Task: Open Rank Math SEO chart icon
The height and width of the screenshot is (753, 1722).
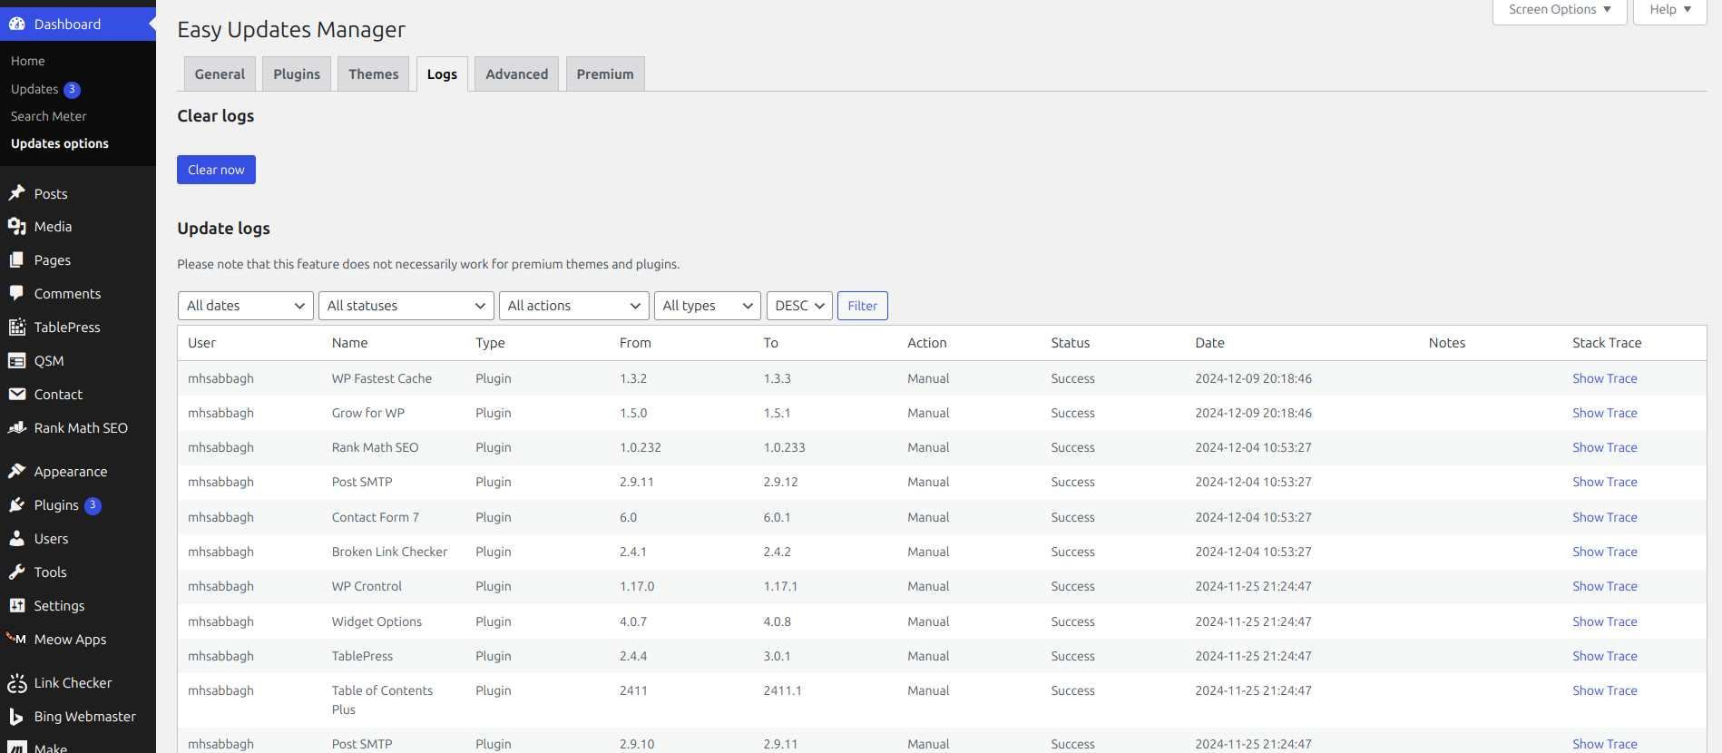Action: tap(16, 427)
